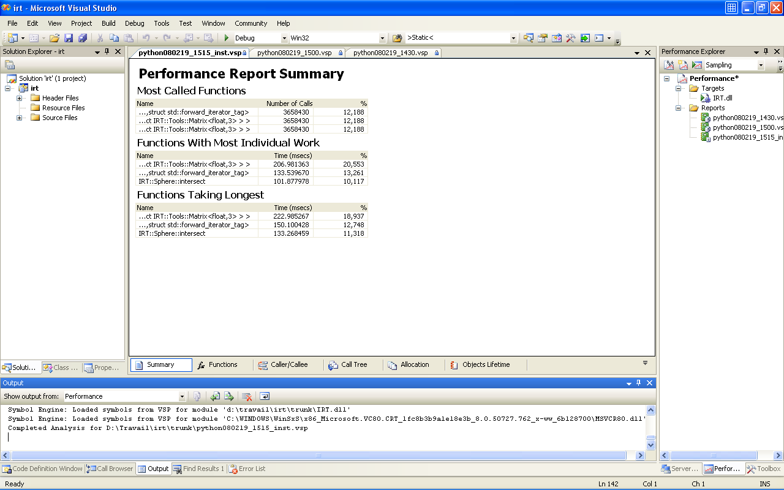This screenshot has height=490, width=784.
Task: Switch to the Functions report view
Action: click(x=217, y=364)
